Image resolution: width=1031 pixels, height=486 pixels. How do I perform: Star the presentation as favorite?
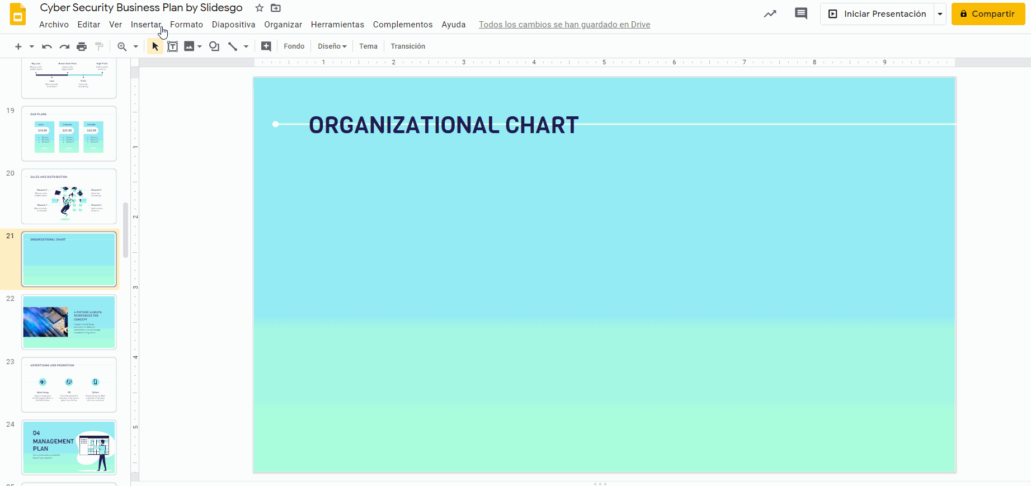[x=259, y=8]
